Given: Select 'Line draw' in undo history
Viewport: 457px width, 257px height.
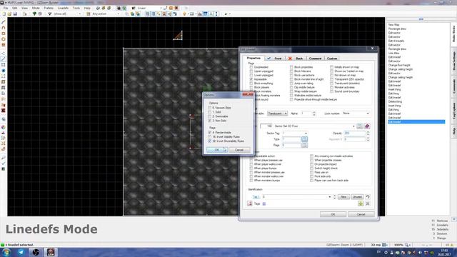Looking at the screenshot, I should point(393,53).
